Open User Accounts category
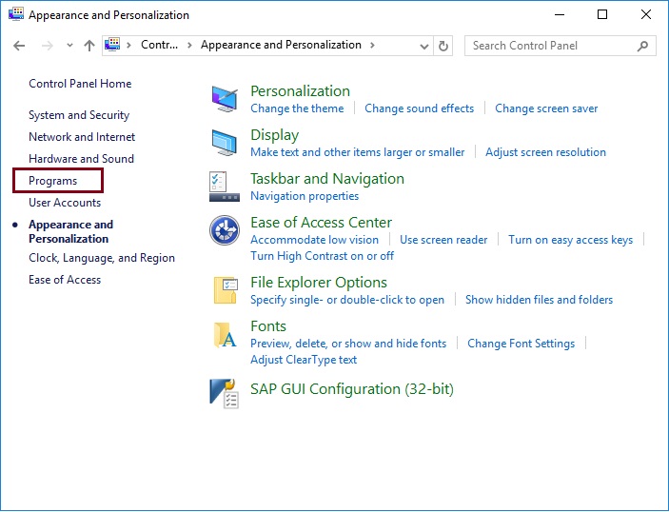The width and height of the screenshot is (669, 512). [x=65, y=203]
